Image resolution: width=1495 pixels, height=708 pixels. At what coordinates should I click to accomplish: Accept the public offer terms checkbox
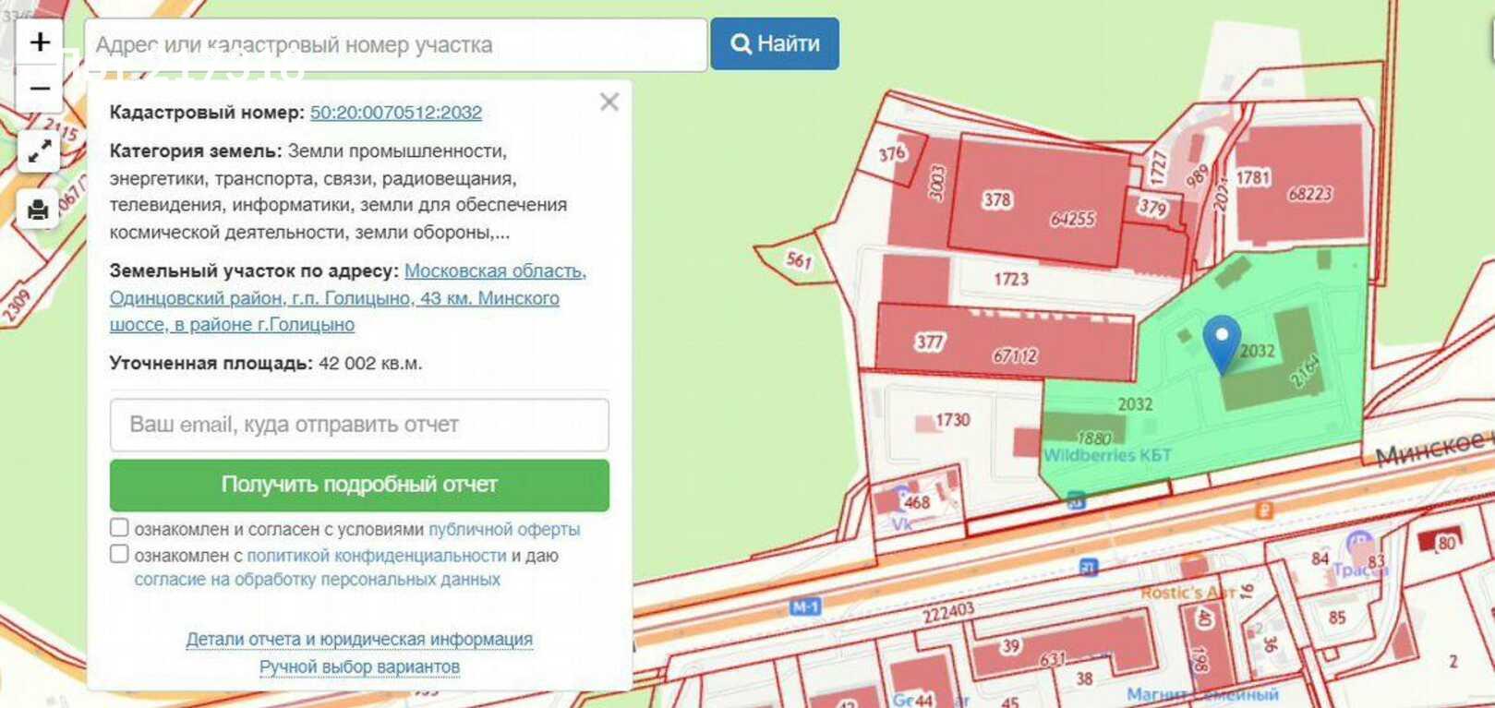coord(119,528)
